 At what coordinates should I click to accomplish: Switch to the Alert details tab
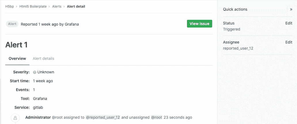tap(43, 59)
